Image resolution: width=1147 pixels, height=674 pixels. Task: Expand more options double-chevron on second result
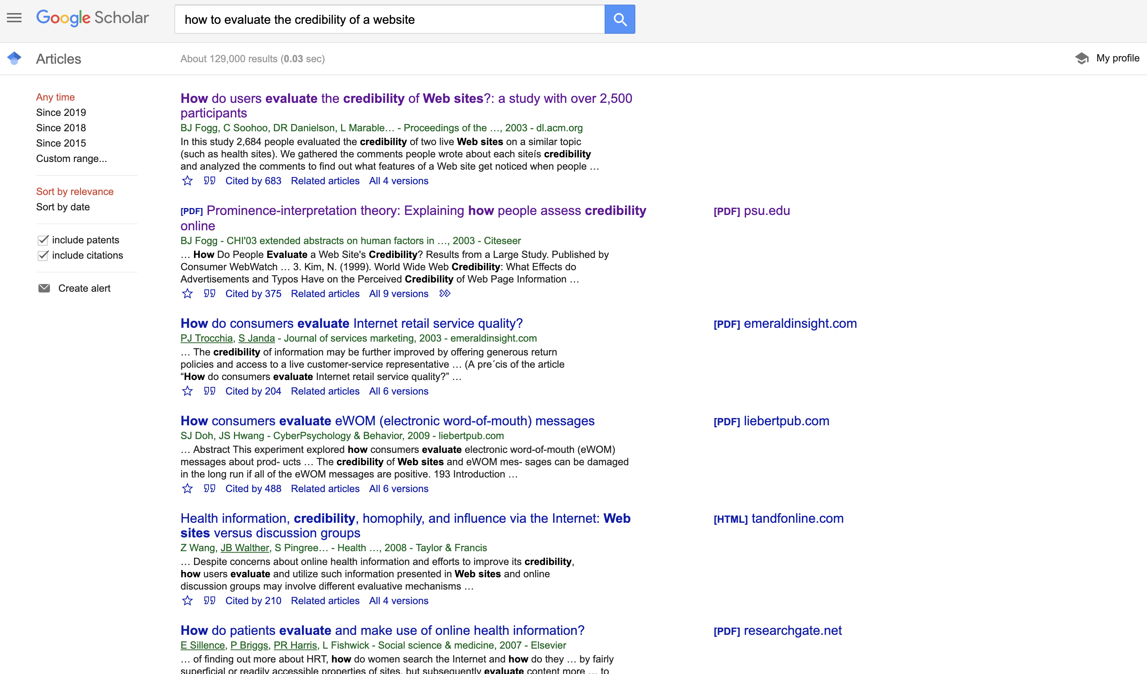pyautogui.click(x=445, y=294)
